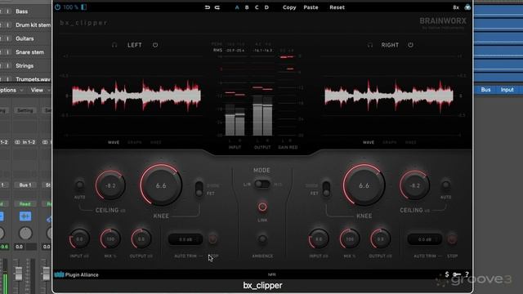Toggle the plugin power bypass icon
This screenshot has height=294, width=523.
click(x=57, y=7)
